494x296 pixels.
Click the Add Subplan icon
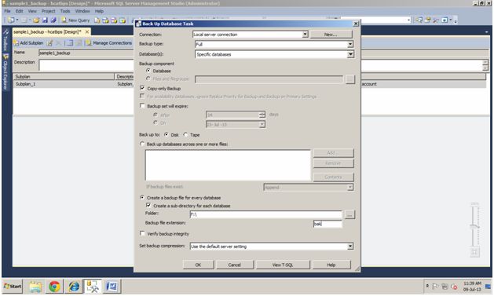[16, 43]
